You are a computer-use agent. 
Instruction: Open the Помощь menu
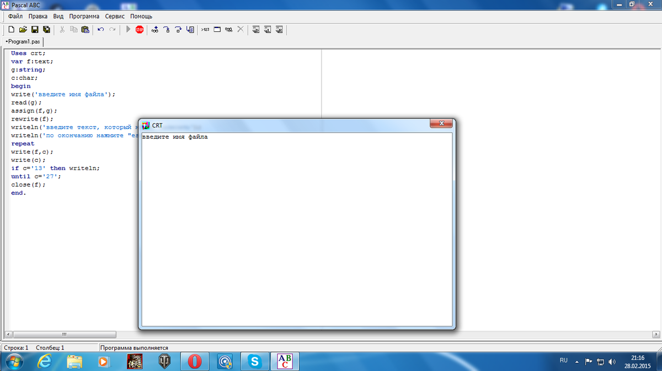[x=141, y=17]
